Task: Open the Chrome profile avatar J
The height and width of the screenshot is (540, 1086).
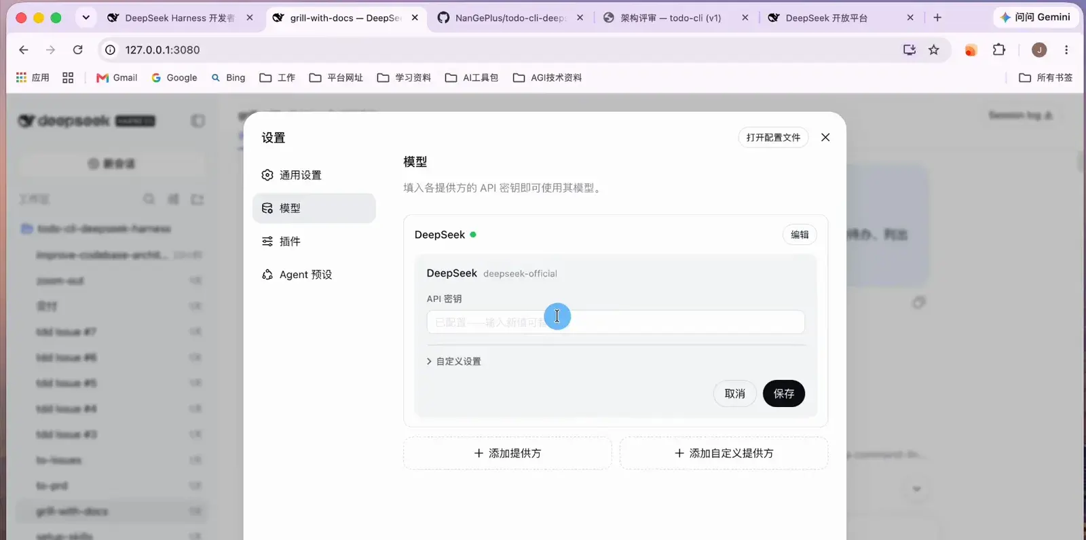Action: tap(1039, 50)
